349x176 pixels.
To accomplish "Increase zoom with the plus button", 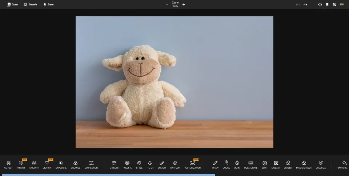I will (x=184, y=4).
